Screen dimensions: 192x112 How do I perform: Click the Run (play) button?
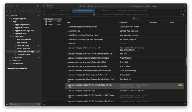tap(38, 6)
